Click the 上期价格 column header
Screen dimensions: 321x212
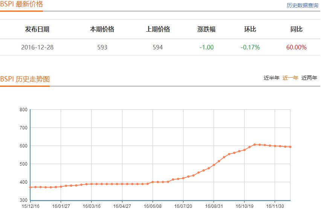[158, 29]
